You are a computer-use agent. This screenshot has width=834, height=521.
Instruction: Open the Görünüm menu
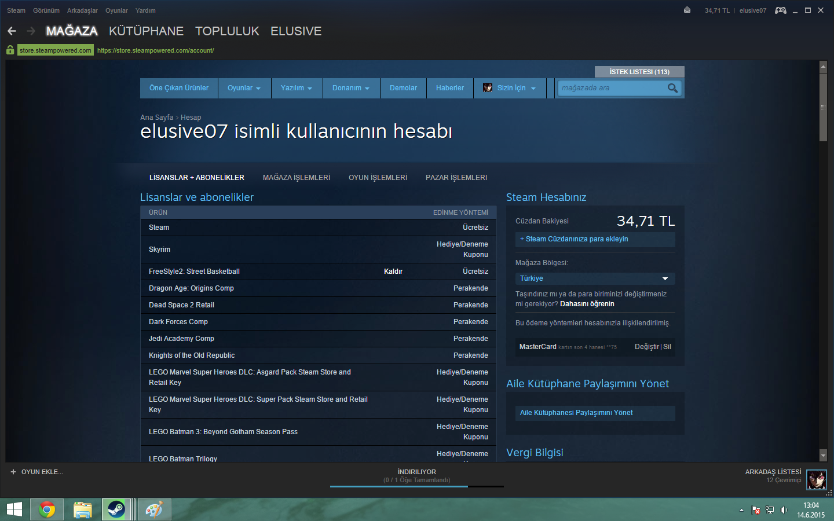pyautogui.click(x=46, y=10)
